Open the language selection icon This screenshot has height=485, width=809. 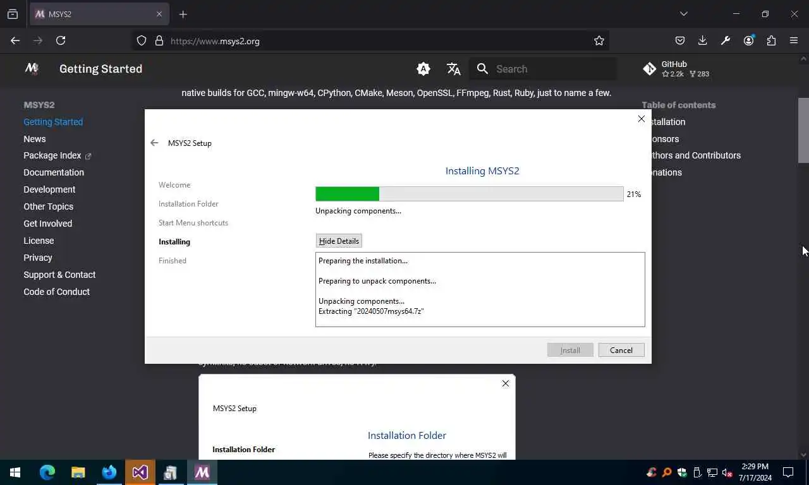(454, 69)
